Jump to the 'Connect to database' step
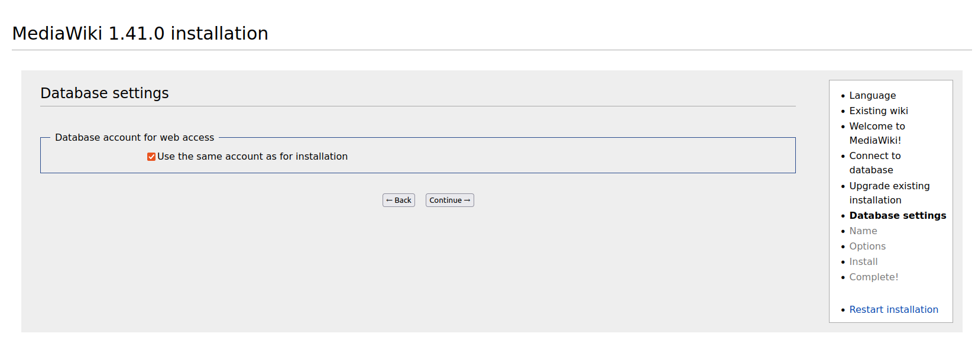The width and height of the screenshot is (975, 356). tap(875, 163)
